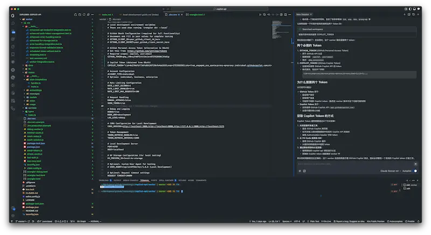The width and height of the screenshot is (431, 235).
Task: Collapse all folders in Explorer
Action: 88,15
